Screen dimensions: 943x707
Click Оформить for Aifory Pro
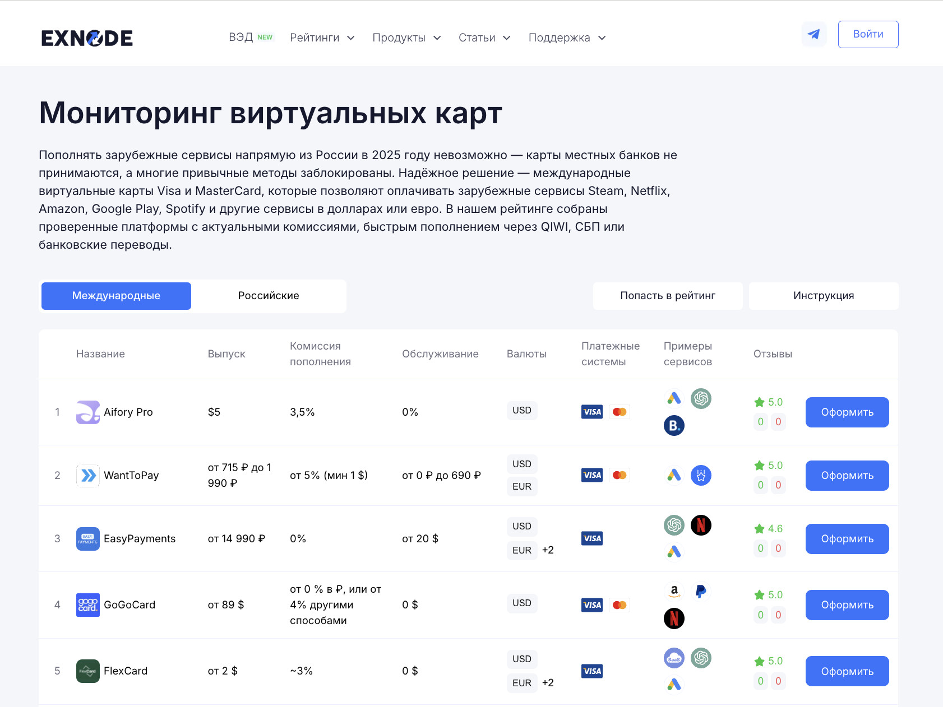point(847,412)
